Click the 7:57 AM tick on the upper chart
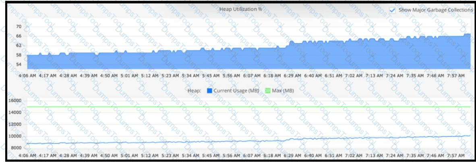The height and width of the screenshot is (162, 476). click(456, 75)
